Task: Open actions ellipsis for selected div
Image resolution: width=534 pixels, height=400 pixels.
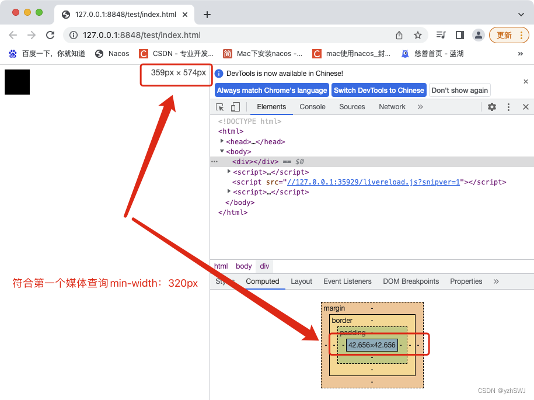Action: click(x=214, y=162)
